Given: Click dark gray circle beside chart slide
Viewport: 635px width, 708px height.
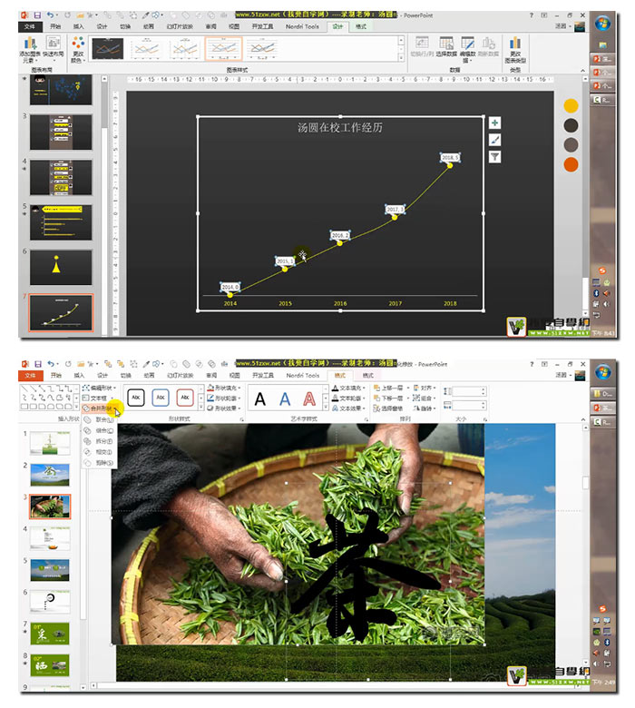Looking at the screenshot, I should point(571,125).
